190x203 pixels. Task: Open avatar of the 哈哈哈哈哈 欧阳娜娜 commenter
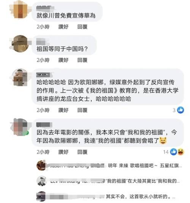(20, 78)
